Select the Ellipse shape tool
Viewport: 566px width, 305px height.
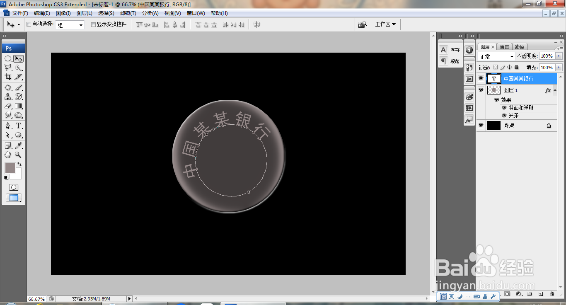pos(19,135)
